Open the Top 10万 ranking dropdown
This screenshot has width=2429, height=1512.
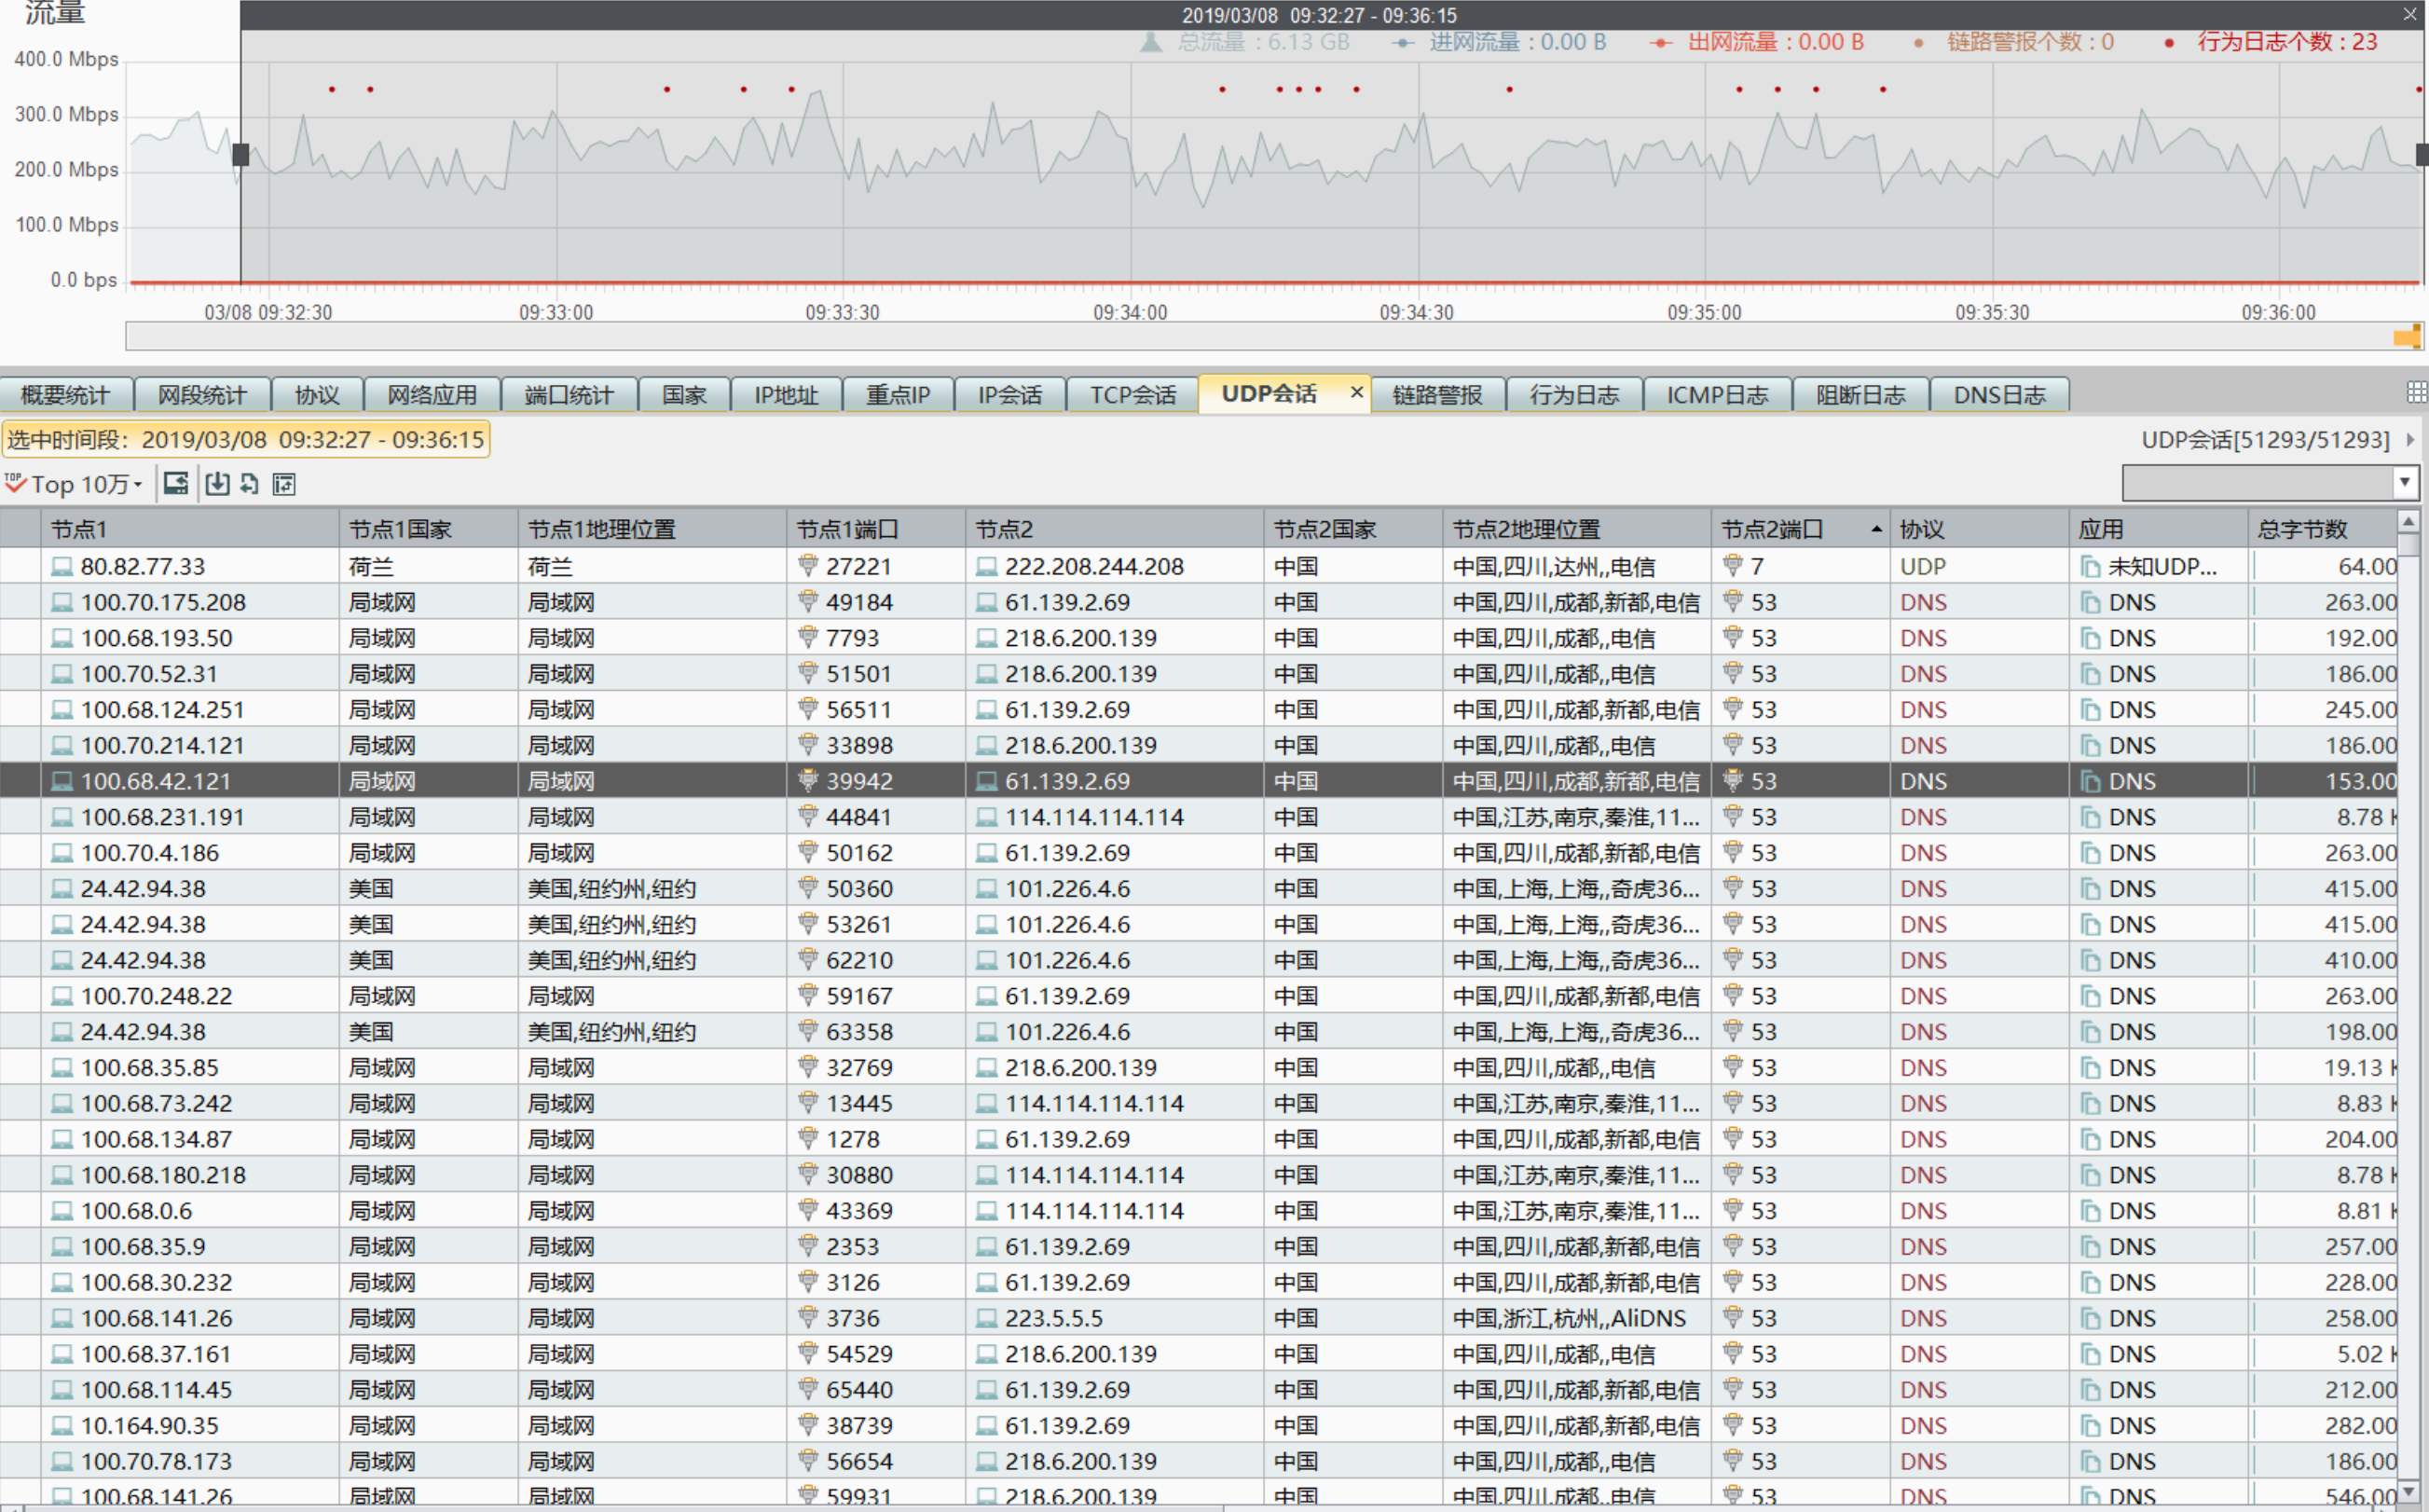pyautogui.click(x=74, y=484)
